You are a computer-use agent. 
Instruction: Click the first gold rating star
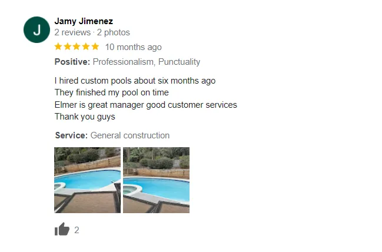pos(58,47)
